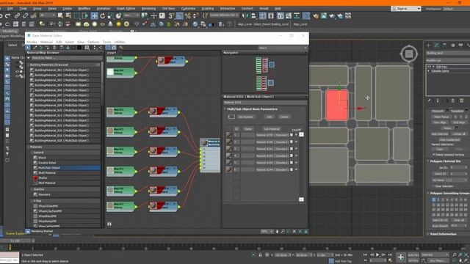Click Scene Explorer toggle icon in main toolbar

point(263,16)
